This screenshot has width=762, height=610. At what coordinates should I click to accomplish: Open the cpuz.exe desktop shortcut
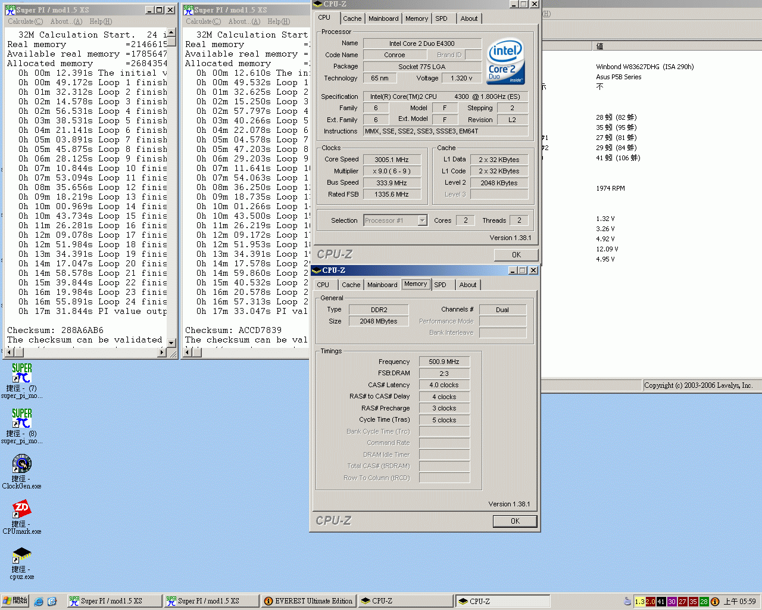point(22,562)
